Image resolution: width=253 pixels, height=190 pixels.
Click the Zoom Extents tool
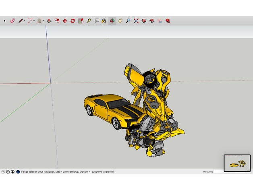[x=136, y=21]
